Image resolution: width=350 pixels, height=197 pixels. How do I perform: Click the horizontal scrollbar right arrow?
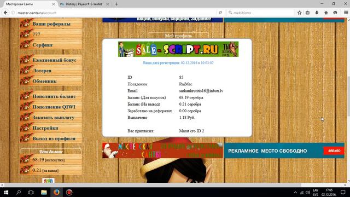(345, 185)
